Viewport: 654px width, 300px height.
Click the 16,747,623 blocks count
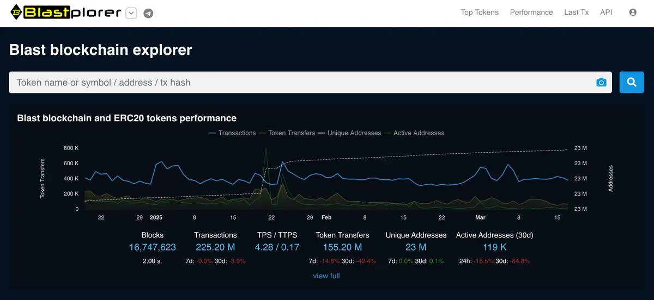[x=153, y=247]
